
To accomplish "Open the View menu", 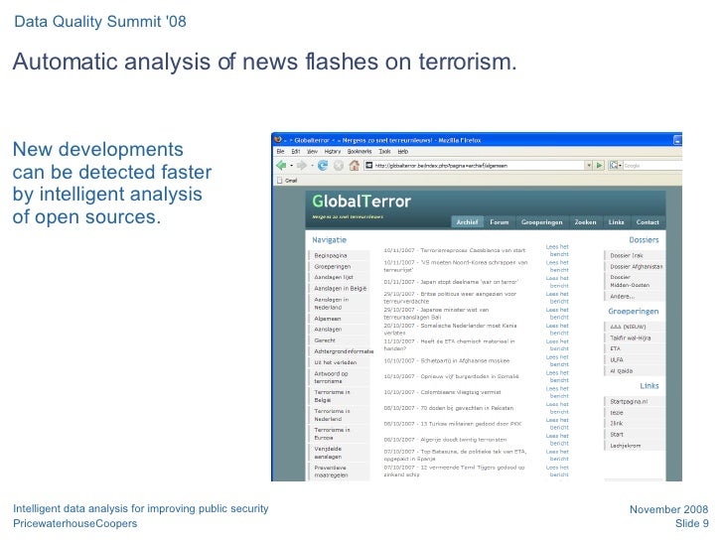I will pyautogui.click(x=312, y=152).
